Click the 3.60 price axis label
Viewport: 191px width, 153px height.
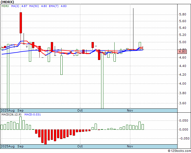[x=183, y=103]
